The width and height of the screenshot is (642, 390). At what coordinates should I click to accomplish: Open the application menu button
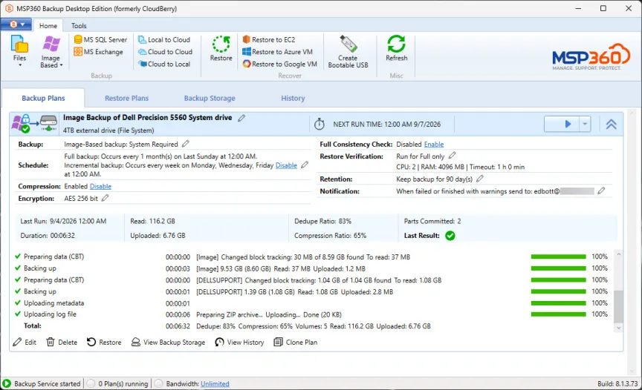pos(16,24)
